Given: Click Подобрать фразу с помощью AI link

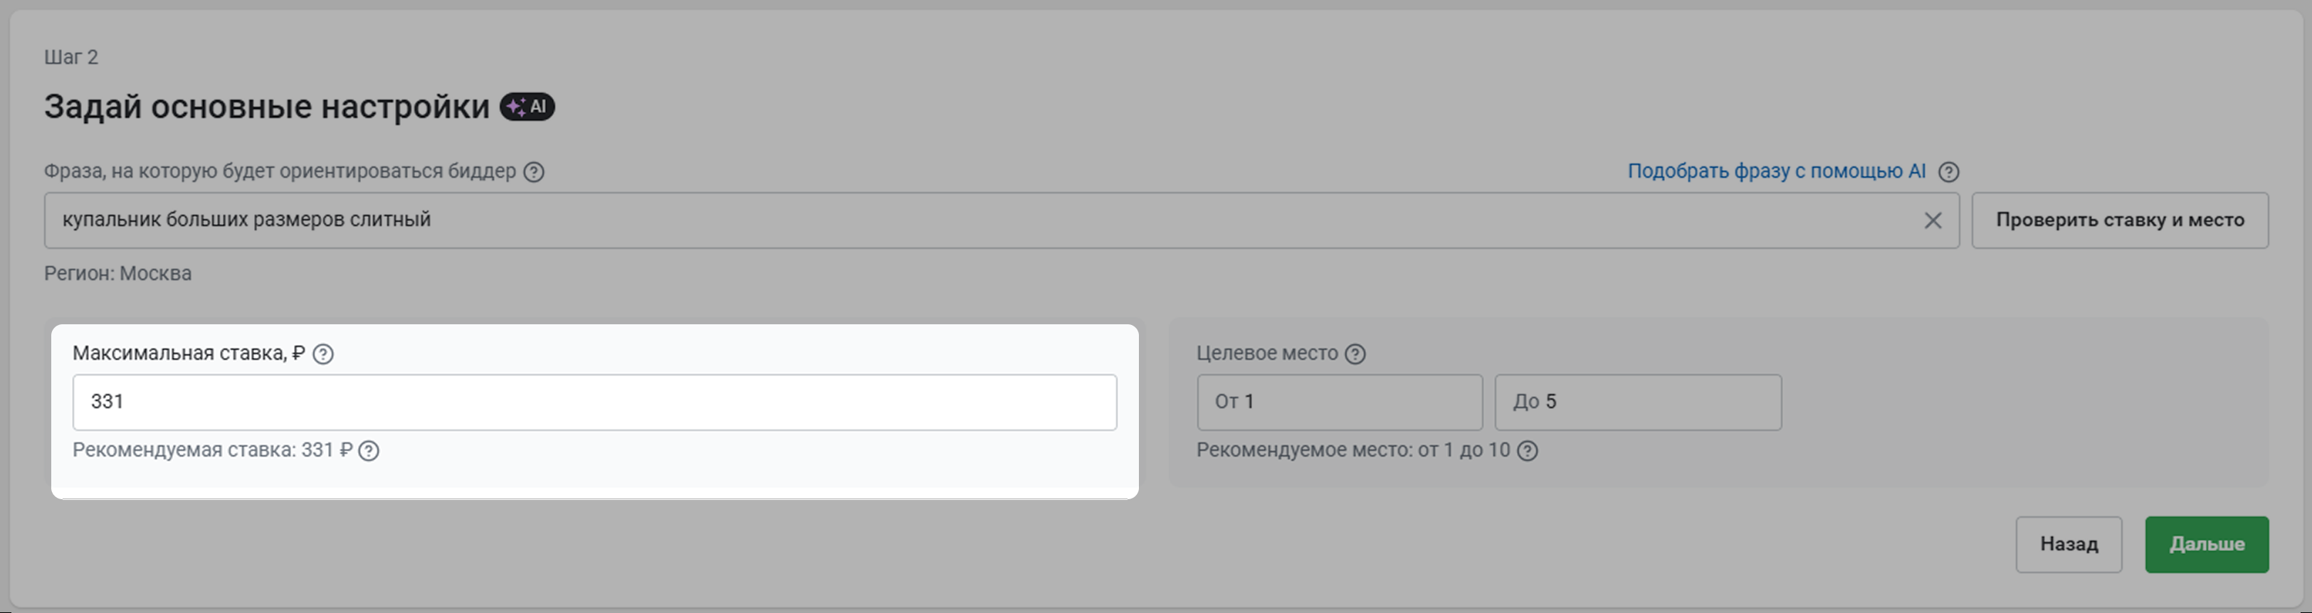Looking at the screenshot, I should (1776, 171).
